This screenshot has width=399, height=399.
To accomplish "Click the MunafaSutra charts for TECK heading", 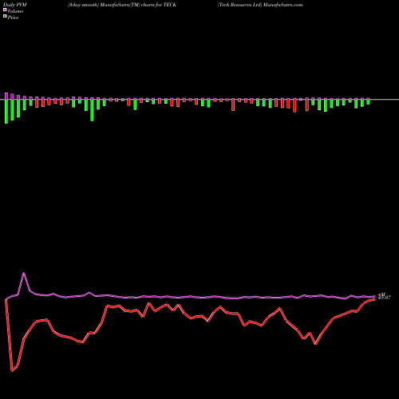I will pyautogui.click(x=122, y=5).
